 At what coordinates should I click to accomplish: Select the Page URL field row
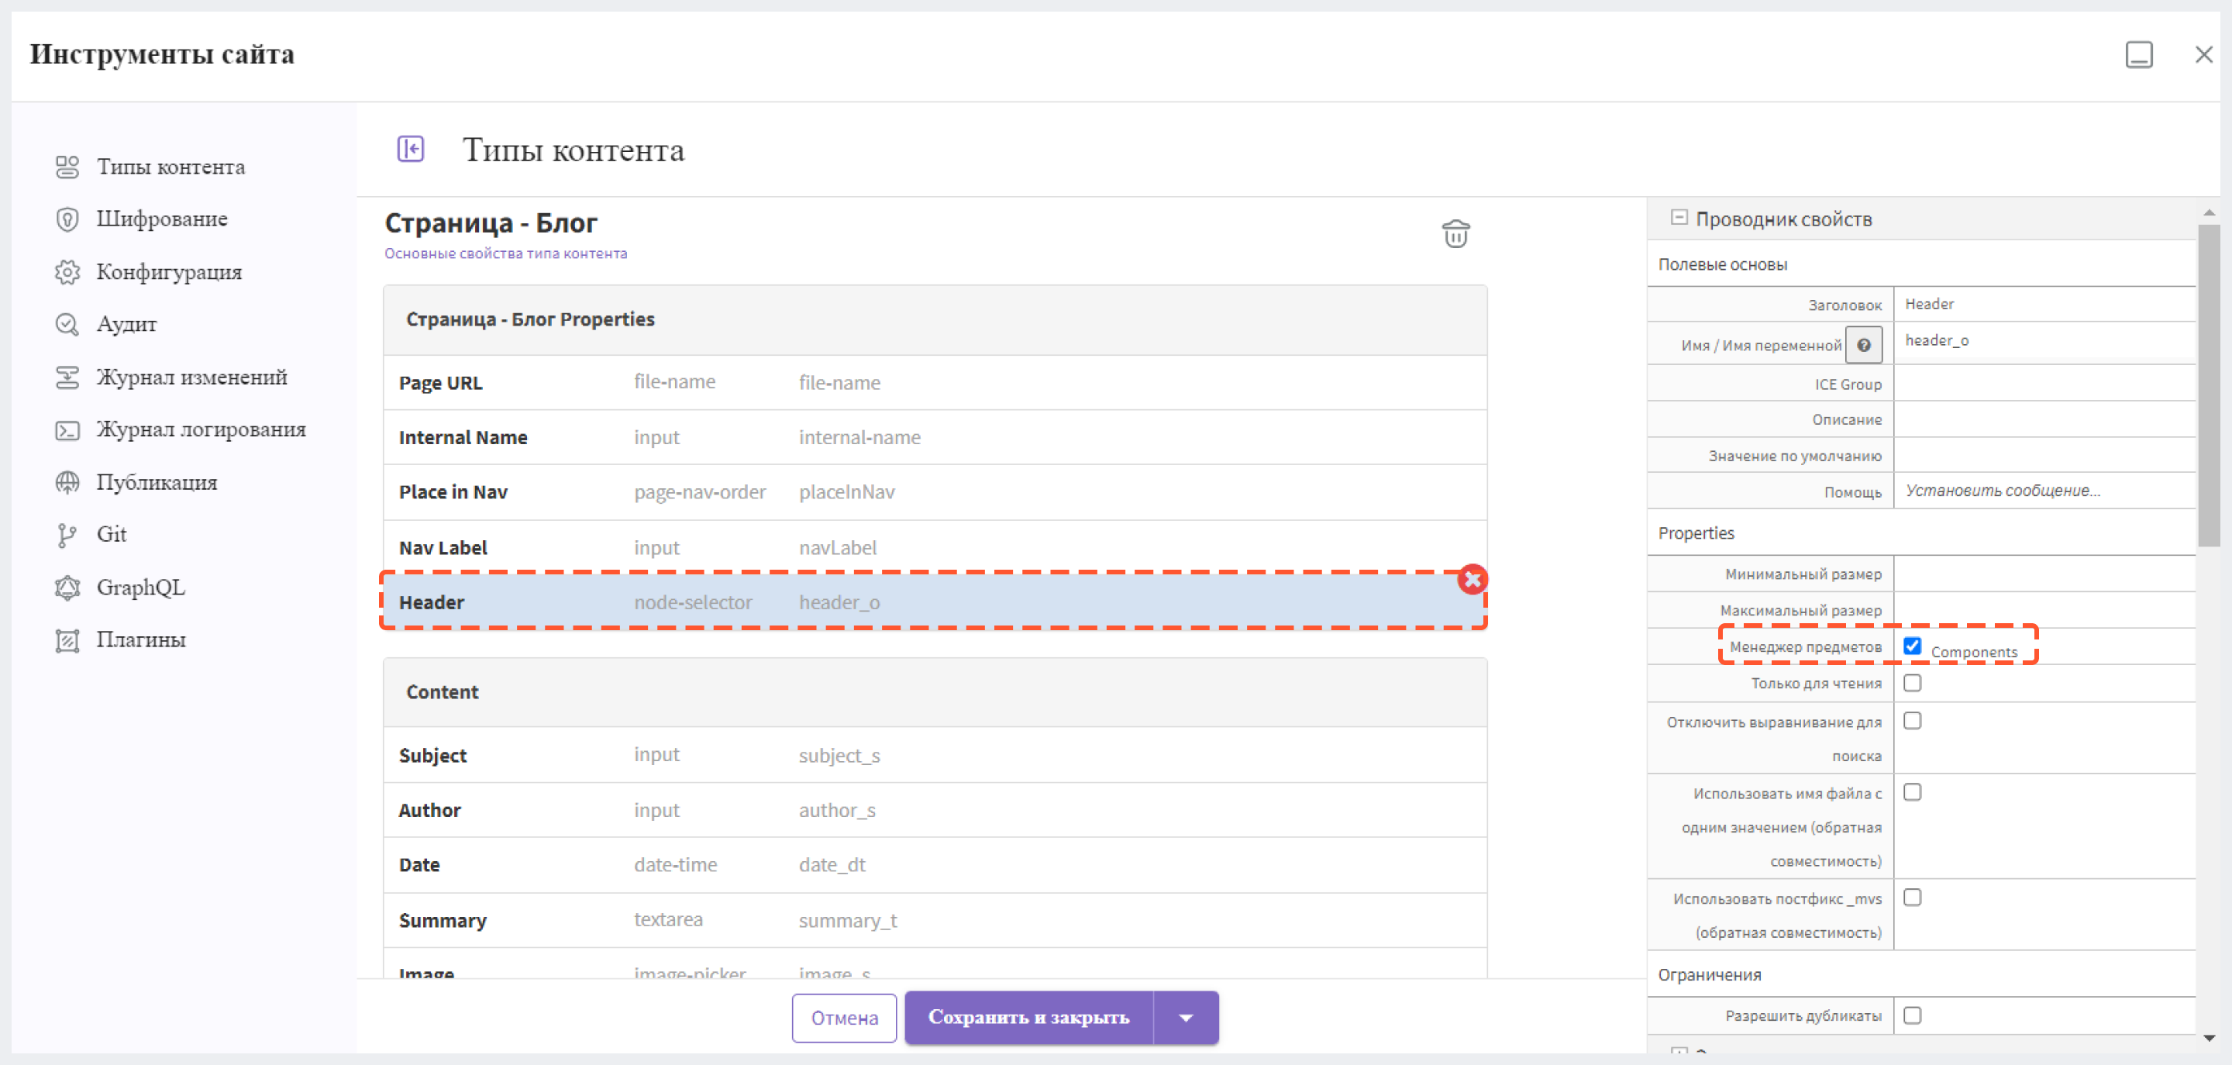935,383
